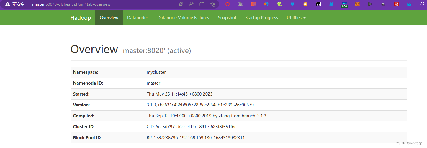Click the Version: row label
Viewport: 427px width, 148px height.
click(81, 105)
